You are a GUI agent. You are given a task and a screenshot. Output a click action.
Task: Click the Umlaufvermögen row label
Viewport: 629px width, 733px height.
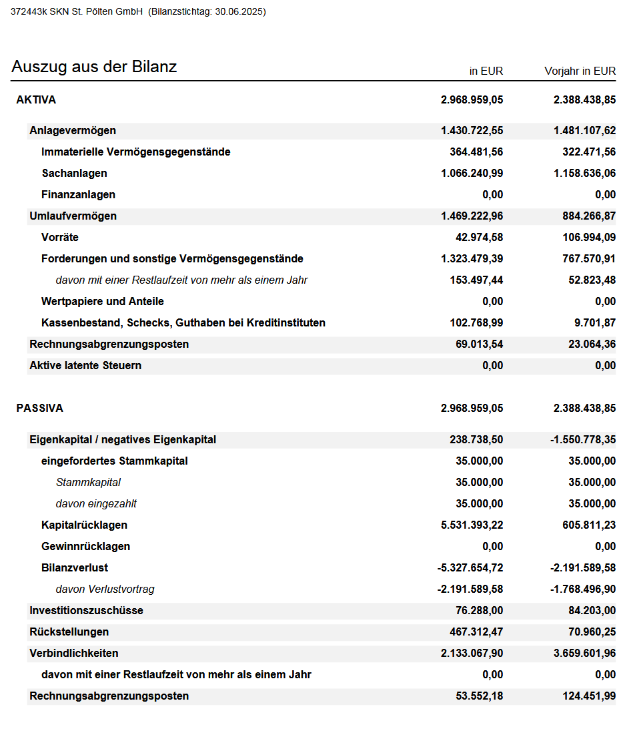(73, 216)
